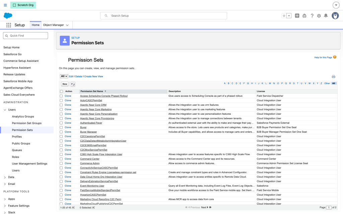Clone the Command Center permission set

[x=68, y=159]
